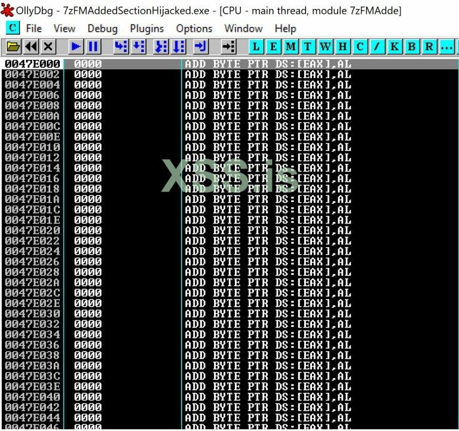
Task: Select address 0047E01E row
Action: coord(229,220)
